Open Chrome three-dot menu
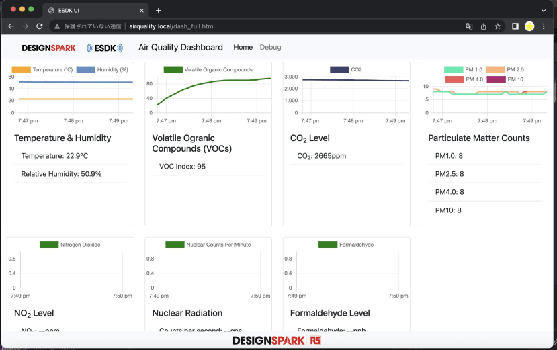The height and width of the screenshot is (350, 557). [544, 26]
